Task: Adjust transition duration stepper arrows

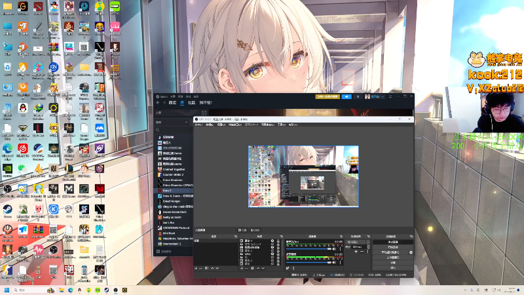Action: click(368, 247)
